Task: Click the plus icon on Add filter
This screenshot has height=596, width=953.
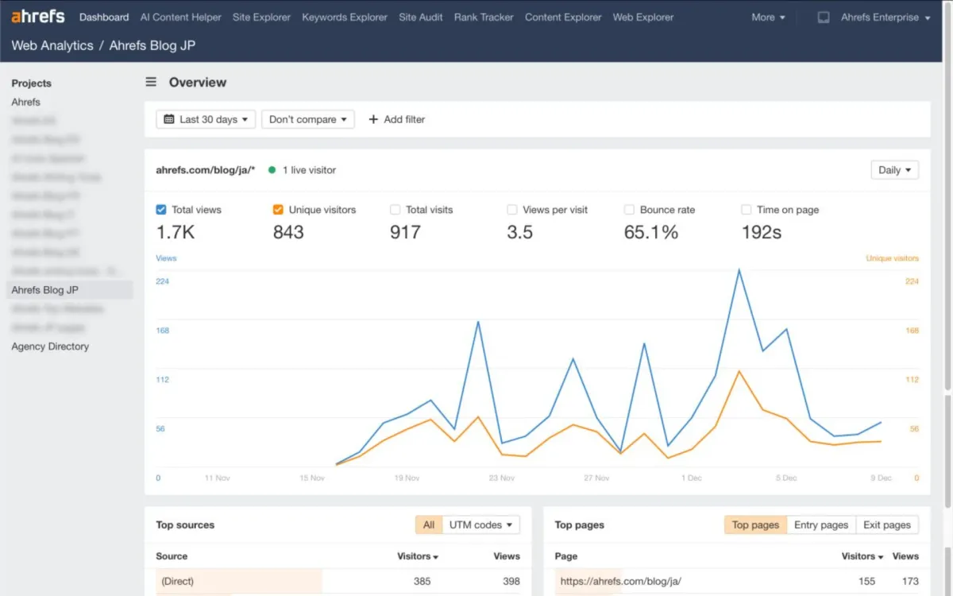Action: pyautogui.click(x=372, y=119)
